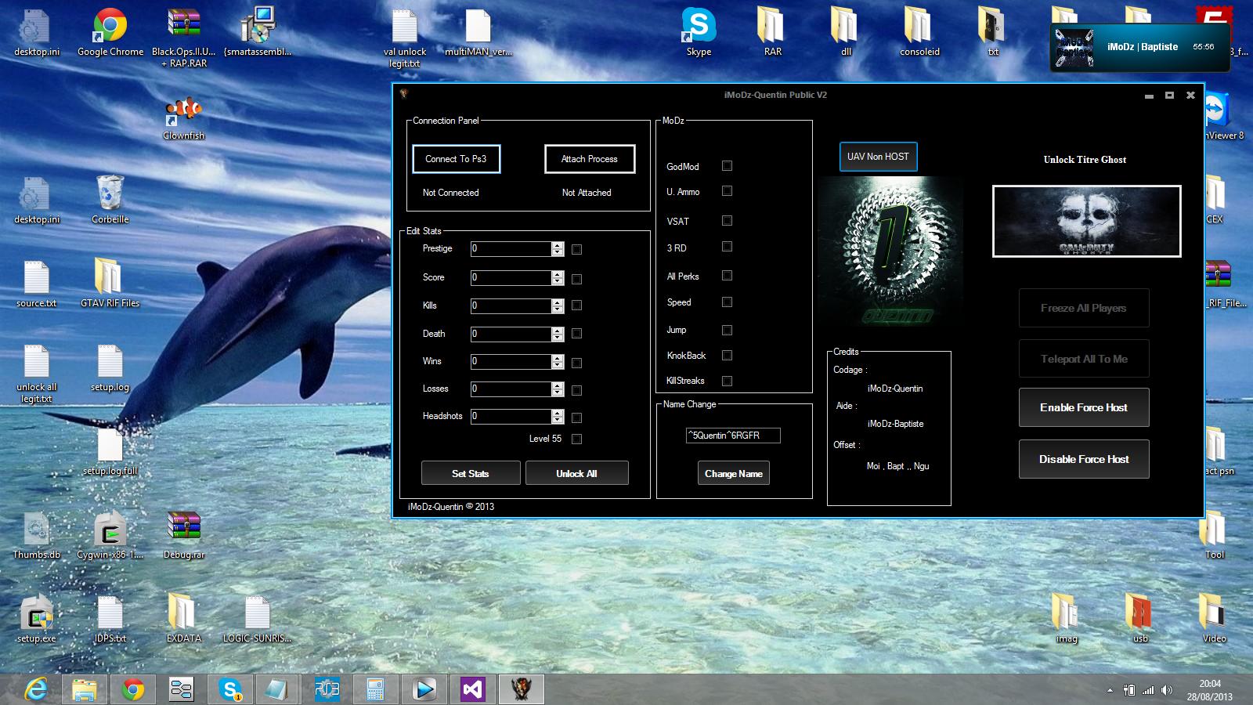Open Google Chrome desktop shortcut
This screenshot has width=1253, height=705.
pos(110,34)
